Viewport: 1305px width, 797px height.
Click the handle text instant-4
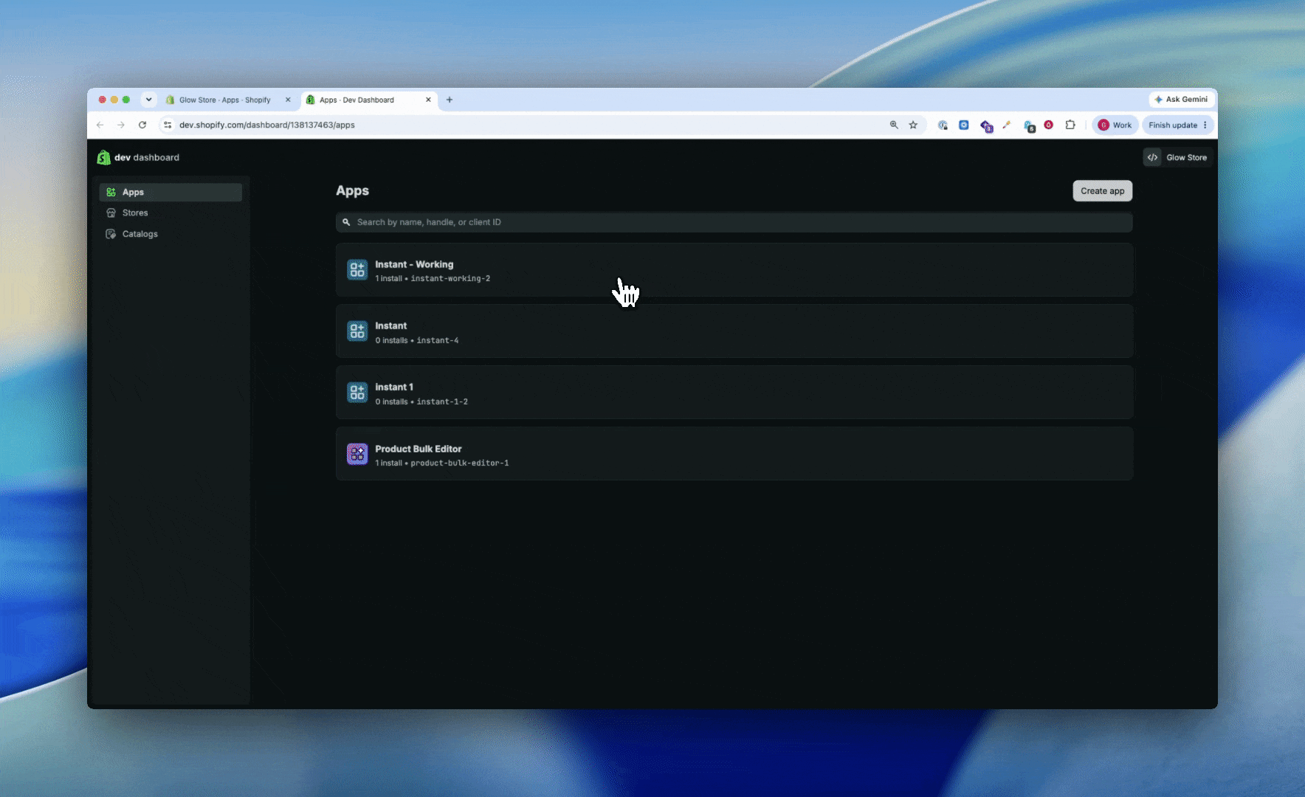(x=438, y=341)
